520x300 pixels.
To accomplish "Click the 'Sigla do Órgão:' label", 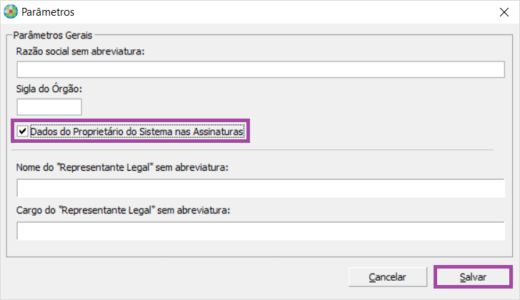I will (49, 89).
